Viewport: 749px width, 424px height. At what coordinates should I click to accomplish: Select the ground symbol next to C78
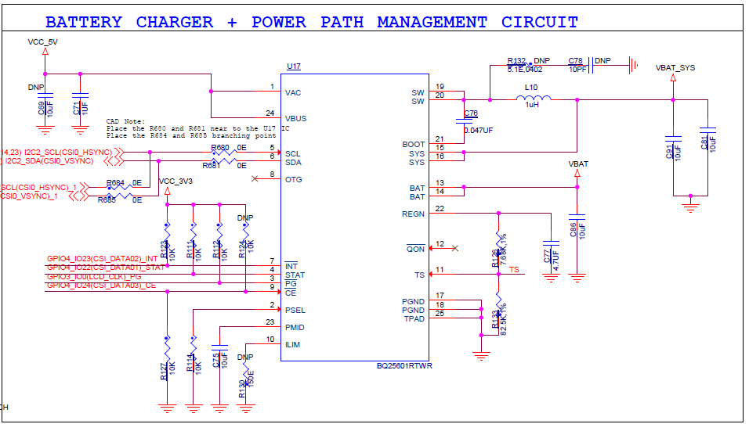634,65
